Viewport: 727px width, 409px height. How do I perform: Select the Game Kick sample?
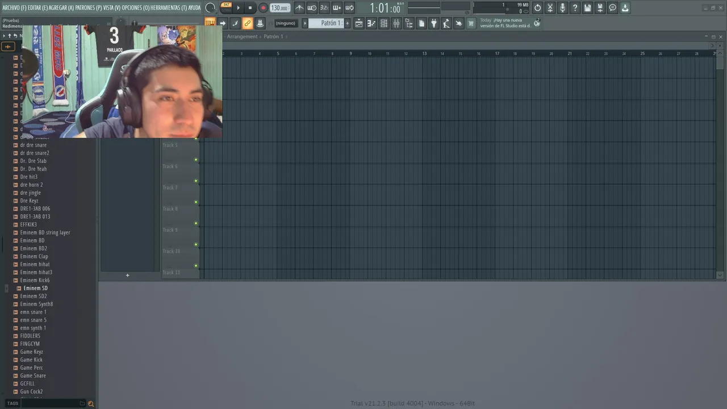tap(31, 360)
